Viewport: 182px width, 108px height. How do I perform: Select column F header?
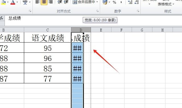click(x=121, y=30)
